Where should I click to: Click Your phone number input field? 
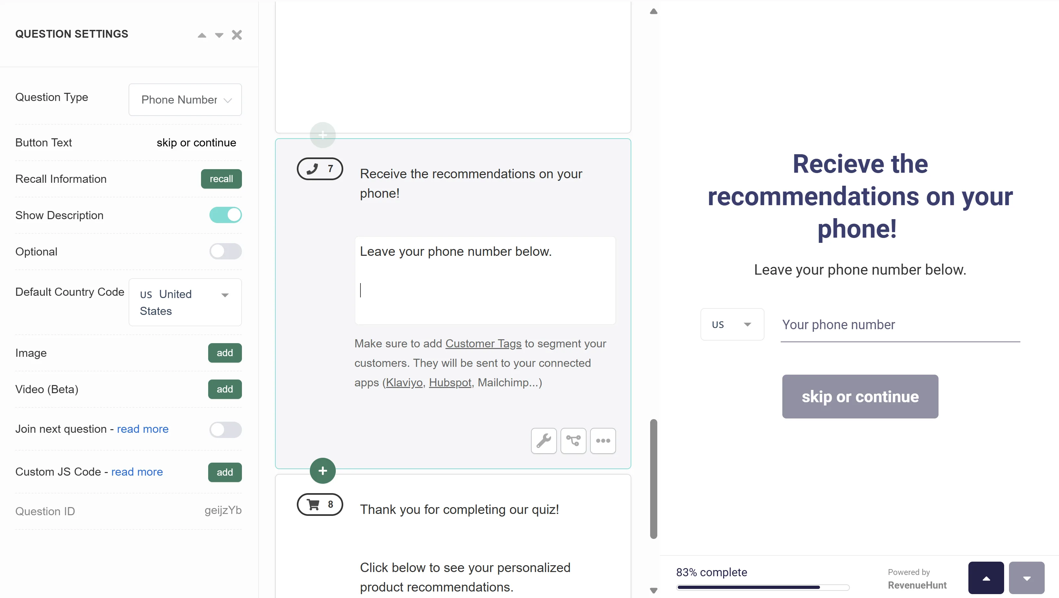(900, 325)
